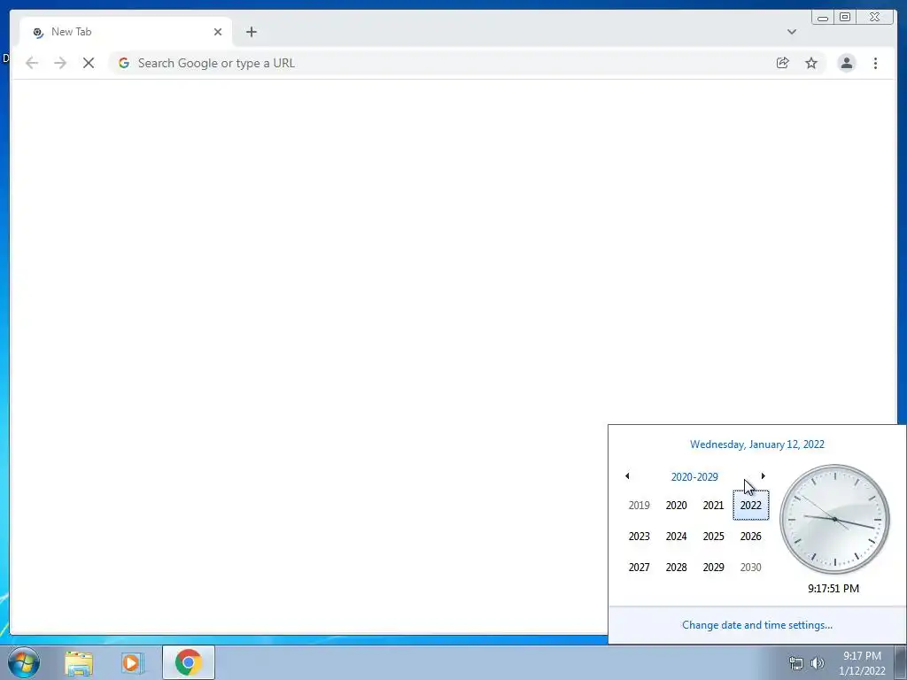Select year 2019
The image size is (907, 680).
coord(640,506)
